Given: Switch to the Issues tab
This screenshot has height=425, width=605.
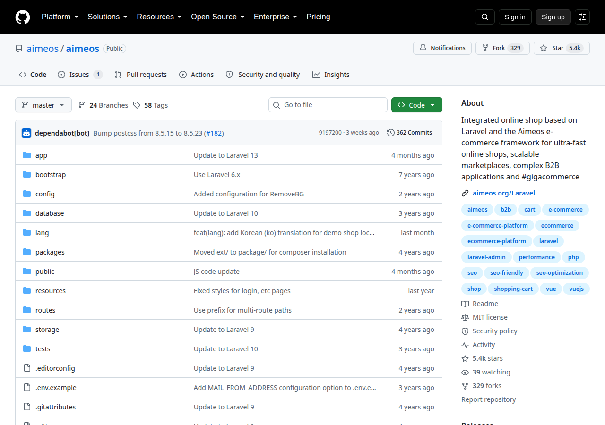Looking at the screenshot, I should click(80, 75).
